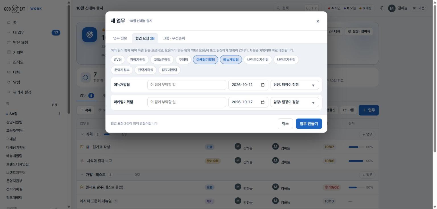This screenshot has height=209, width=437.
Task: Toggle the SV팀 team chip
Action: pos(118,60)
